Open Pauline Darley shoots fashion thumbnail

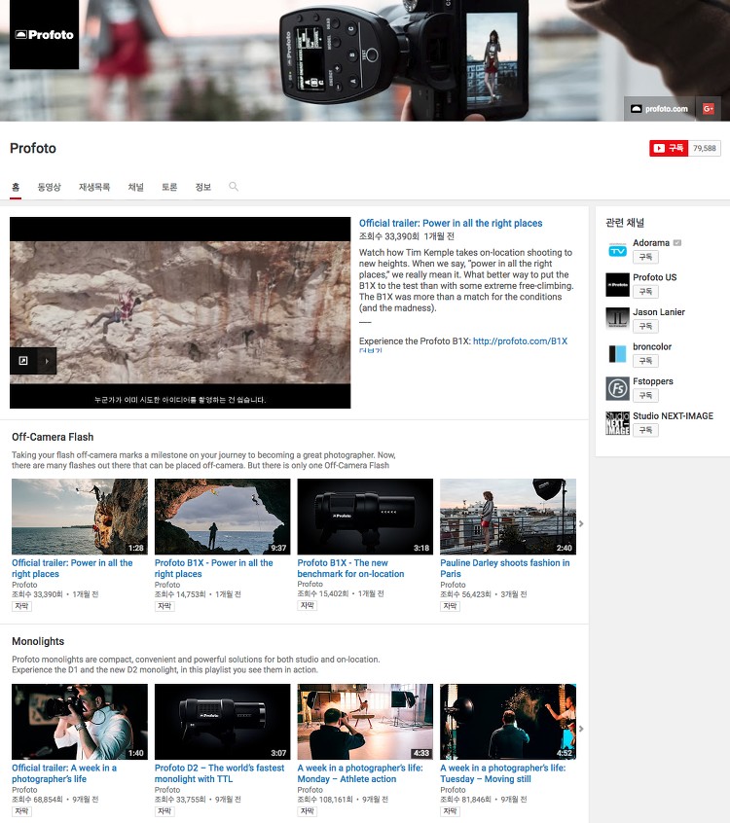tap(508, 517)
